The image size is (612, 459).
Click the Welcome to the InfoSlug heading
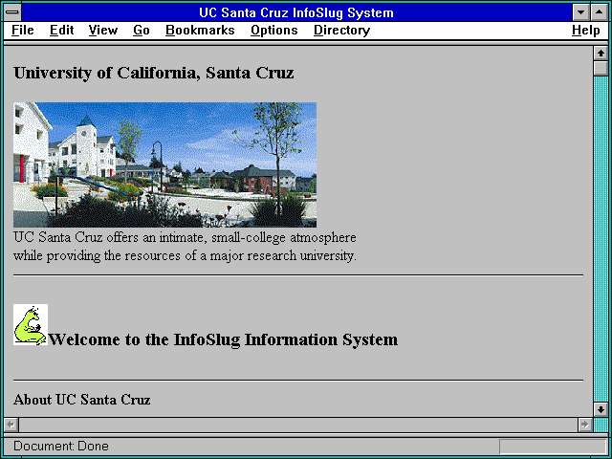tap(223, 339)
